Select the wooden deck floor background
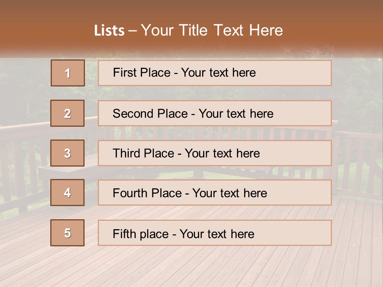383x287 pixels. click(191, 266)
